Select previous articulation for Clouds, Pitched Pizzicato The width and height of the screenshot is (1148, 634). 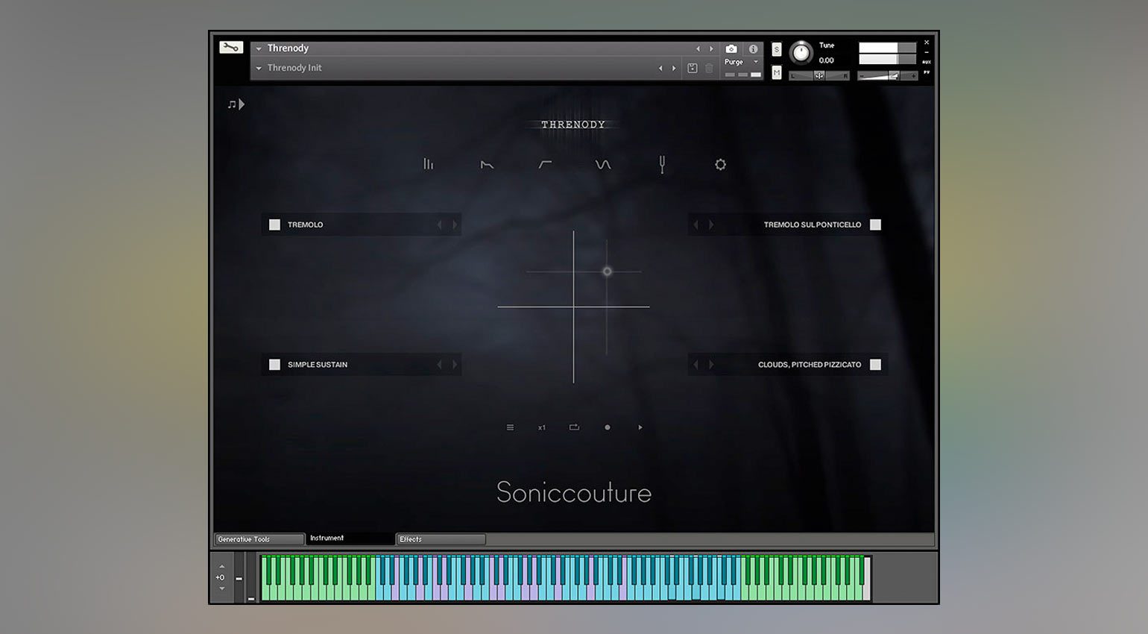pyautogui.click(x=696, y=365)
